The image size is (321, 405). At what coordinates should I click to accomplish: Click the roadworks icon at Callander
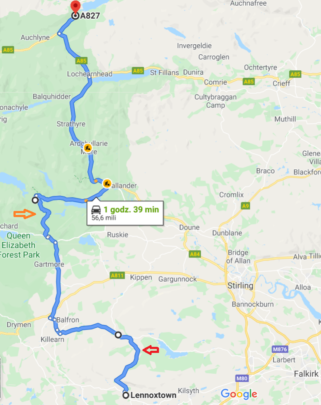click(107, 183)
